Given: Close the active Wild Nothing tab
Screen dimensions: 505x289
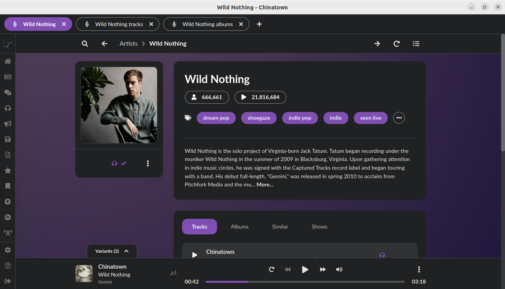Looking at the screenshot, I should point(64,24).
